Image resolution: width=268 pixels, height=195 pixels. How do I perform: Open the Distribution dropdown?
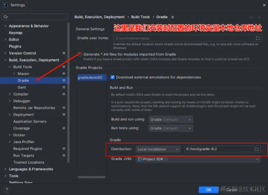[158, 149]
